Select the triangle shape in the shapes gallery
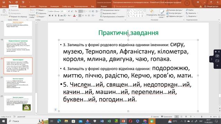Image resolution: width=221 pixels, height=124 pixels. coord(128,13)
